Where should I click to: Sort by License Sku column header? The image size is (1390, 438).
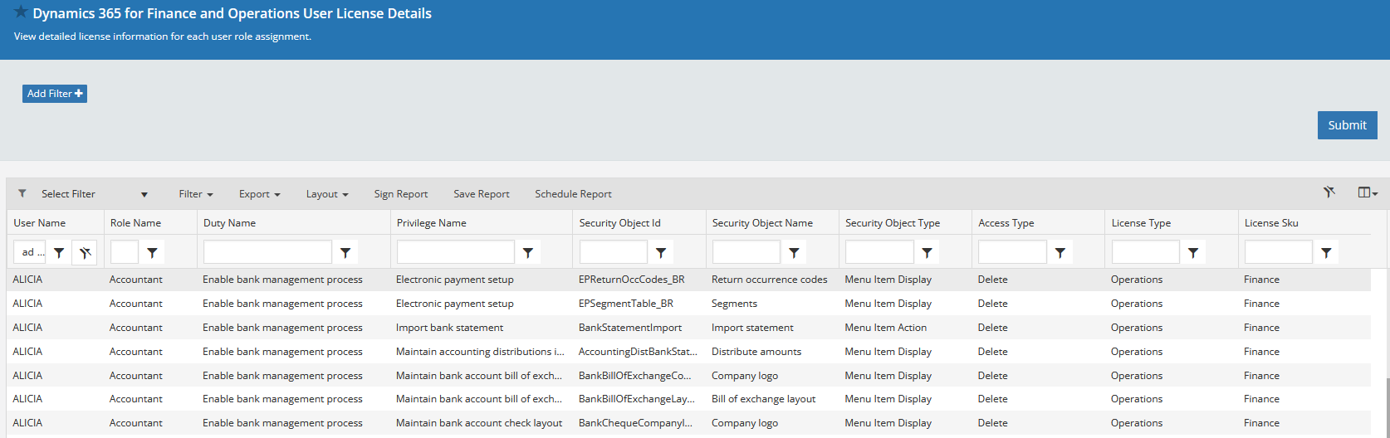[x=1271, y=223]
